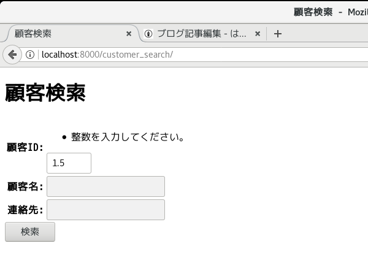
Task: Focus the 連絡先 text field
Action: point(106,210)
